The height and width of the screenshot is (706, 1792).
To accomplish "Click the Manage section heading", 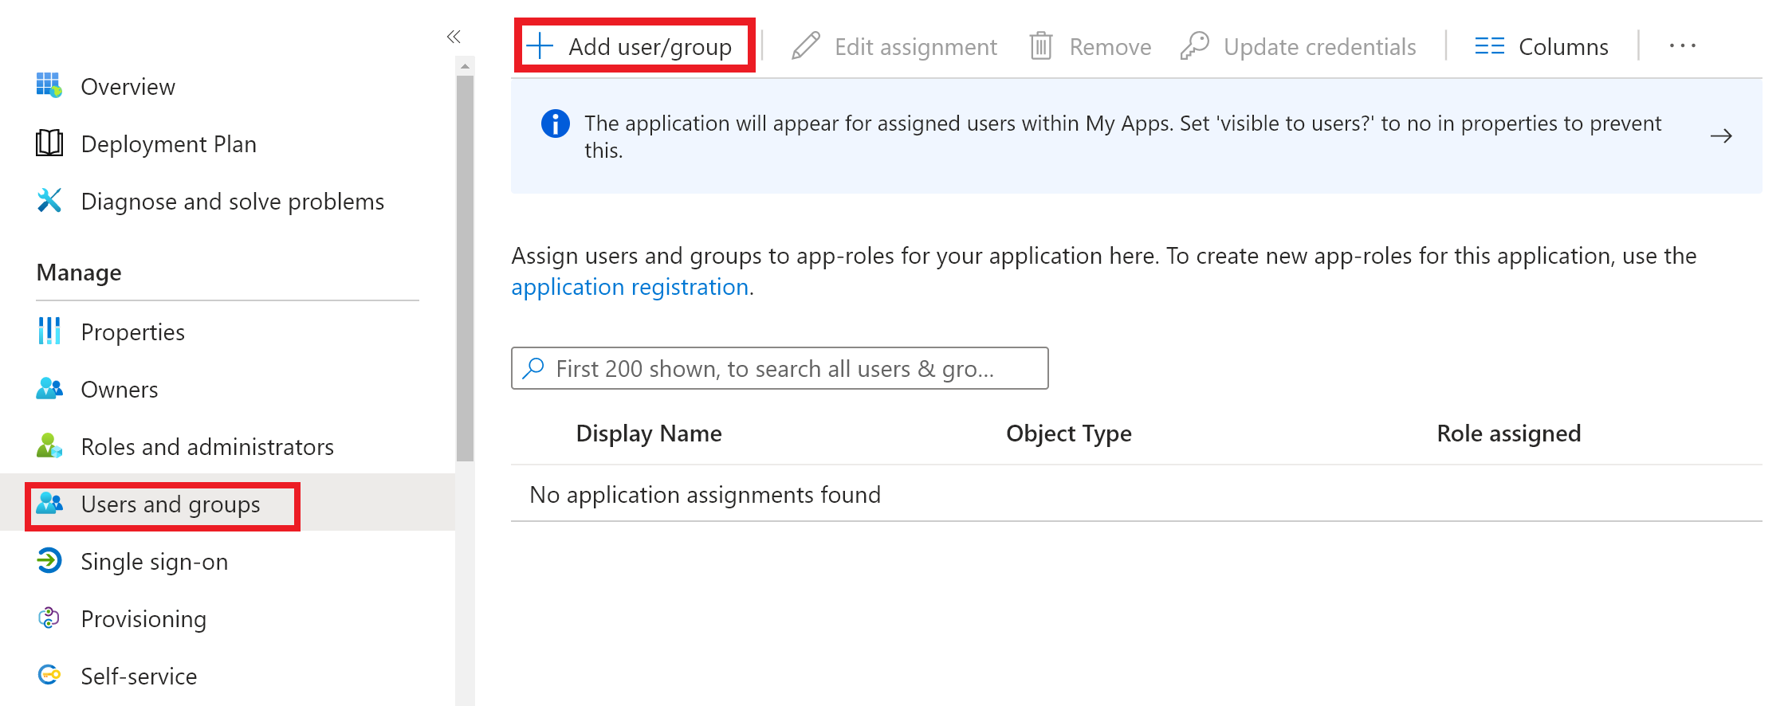I will [x=79, y=273].
